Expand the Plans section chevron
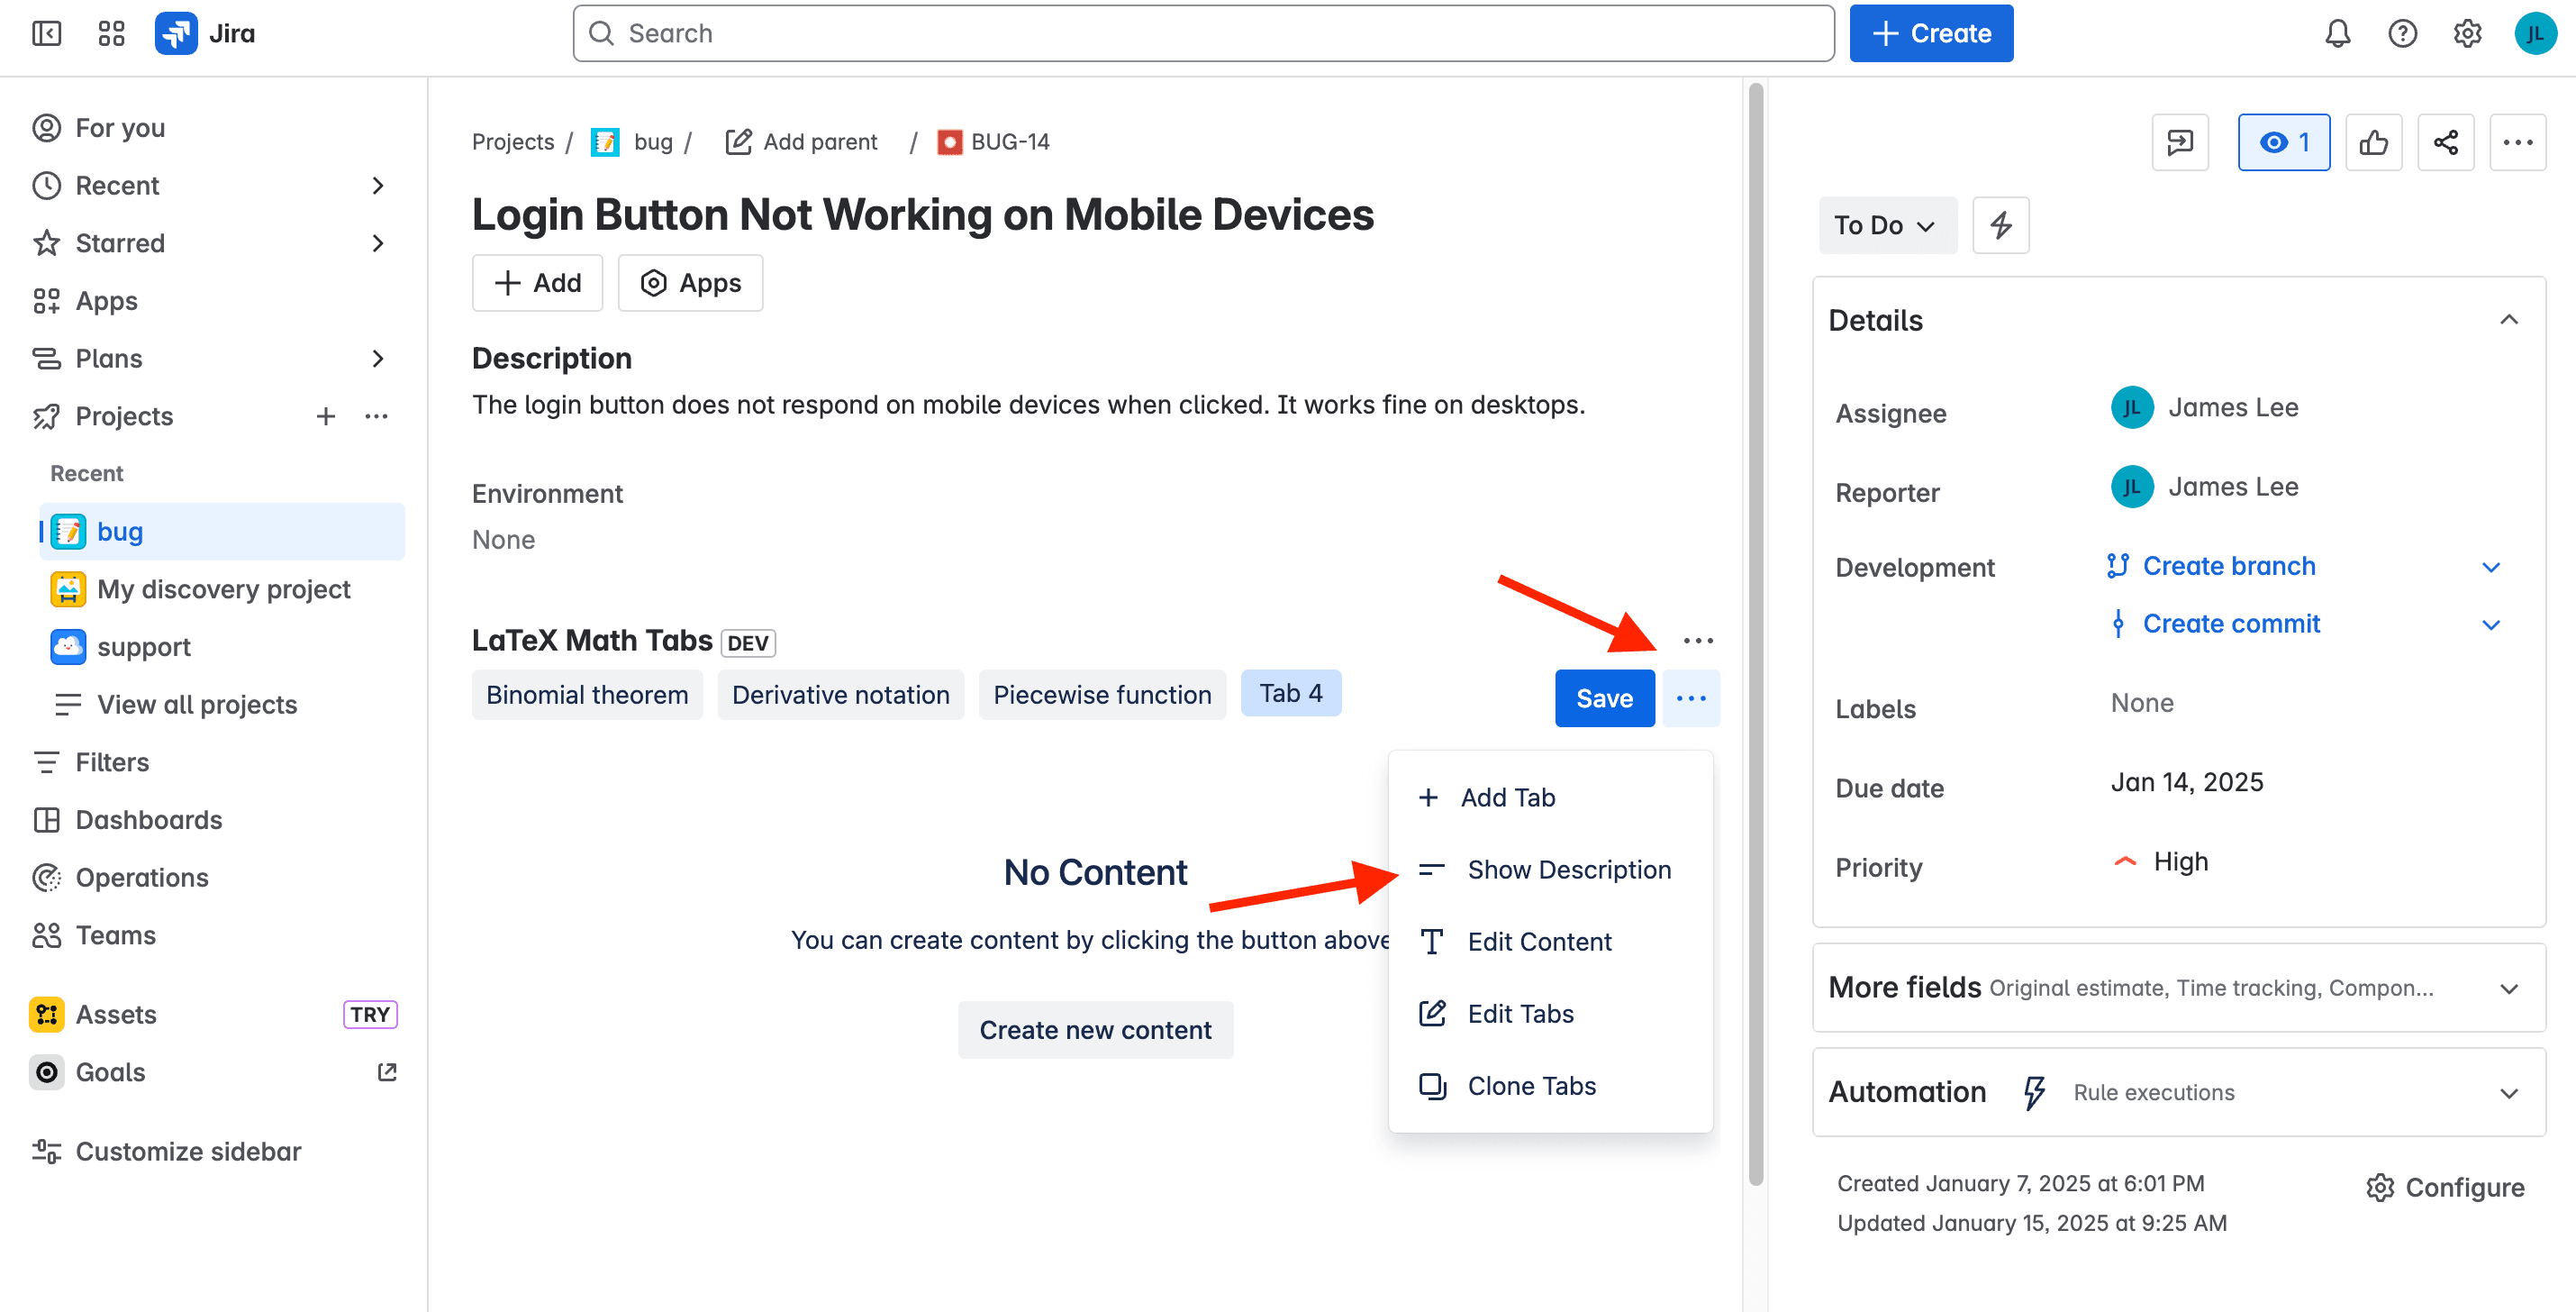 click(x=377, y=359)
